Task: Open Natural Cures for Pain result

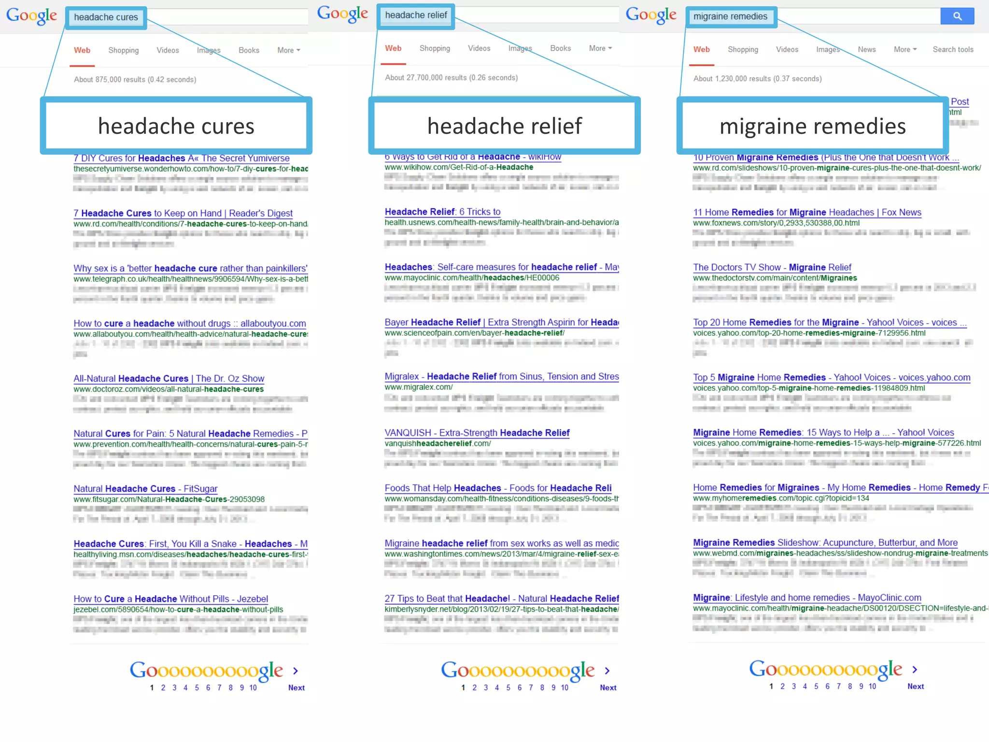Action: (x=190, y=433)
